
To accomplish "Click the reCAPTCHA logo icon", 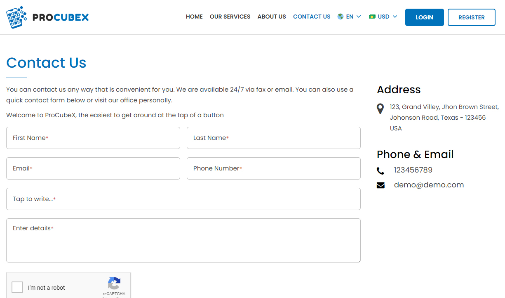I will click(x=114, y=283).
